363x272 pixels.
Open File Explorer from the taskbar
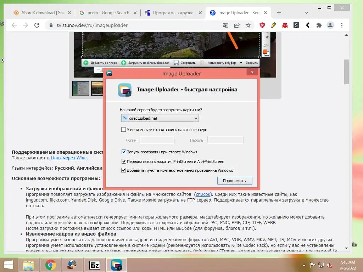[x=28, y=265]
